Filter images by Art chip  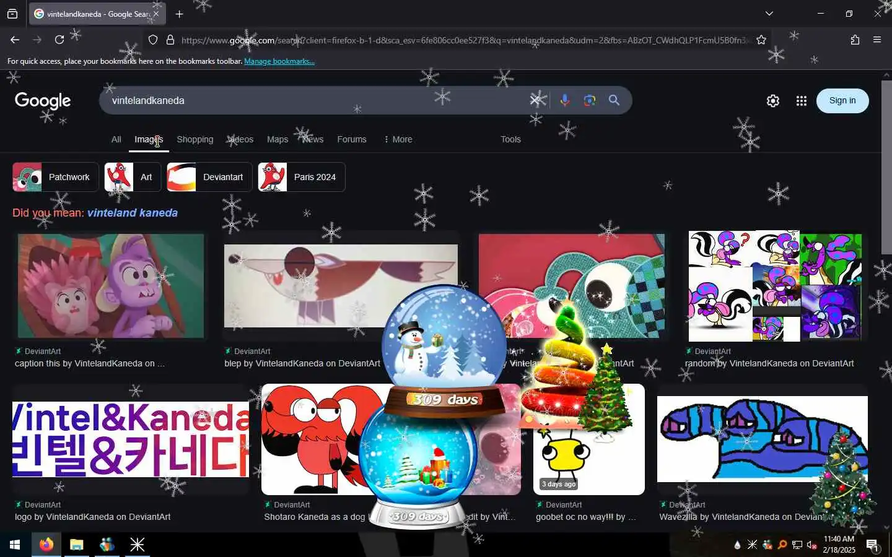click(x=133, y=177)
